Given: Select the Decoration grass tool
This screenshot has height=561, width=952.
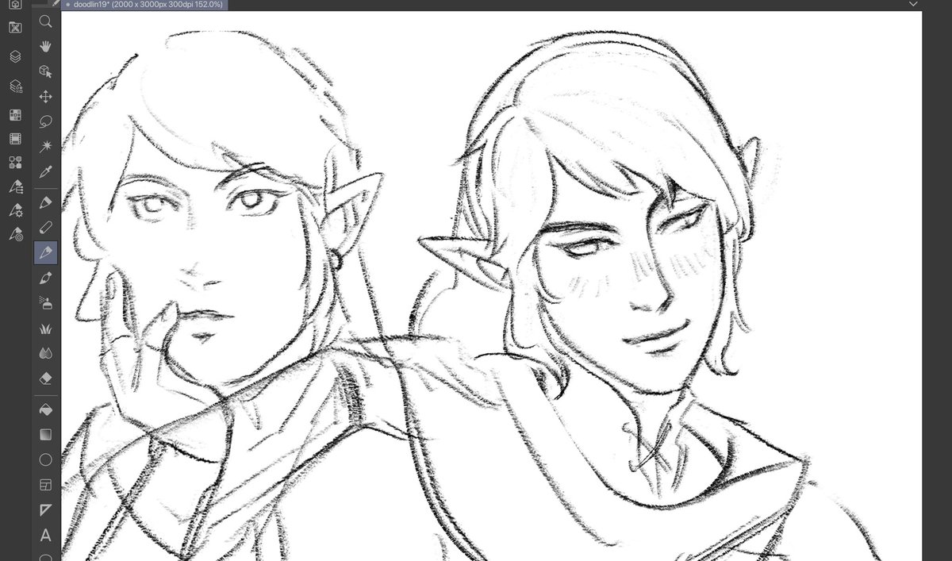Looking at the screenshot, I should (45, 328).
